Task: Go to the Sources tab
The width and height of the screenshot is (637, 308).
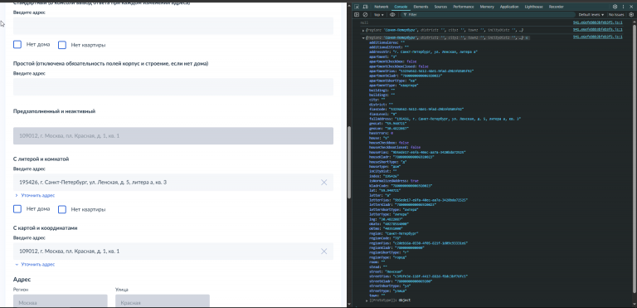Action: [x=440, y=7]
